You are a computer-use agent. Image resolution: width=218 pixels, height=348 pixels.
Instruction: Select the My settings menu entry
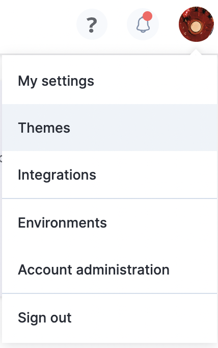point(110,81)
